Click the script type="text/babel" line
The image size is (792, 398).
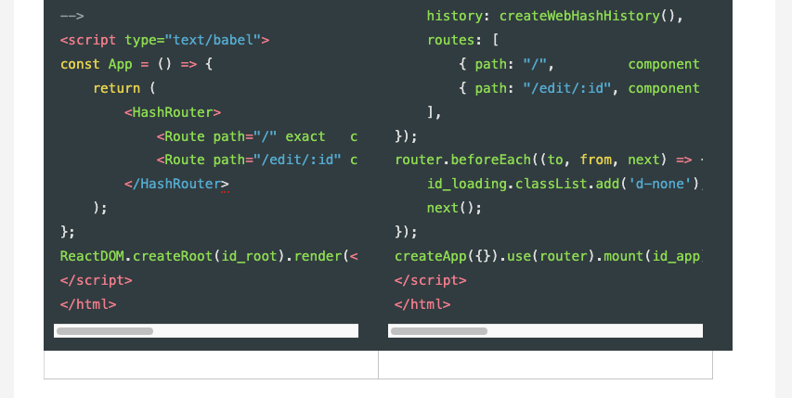click(x=164, y=40)
